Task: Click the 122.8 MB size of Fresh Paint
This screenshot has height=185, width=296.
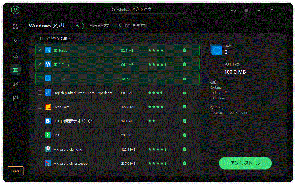Action: pos(128,107)
